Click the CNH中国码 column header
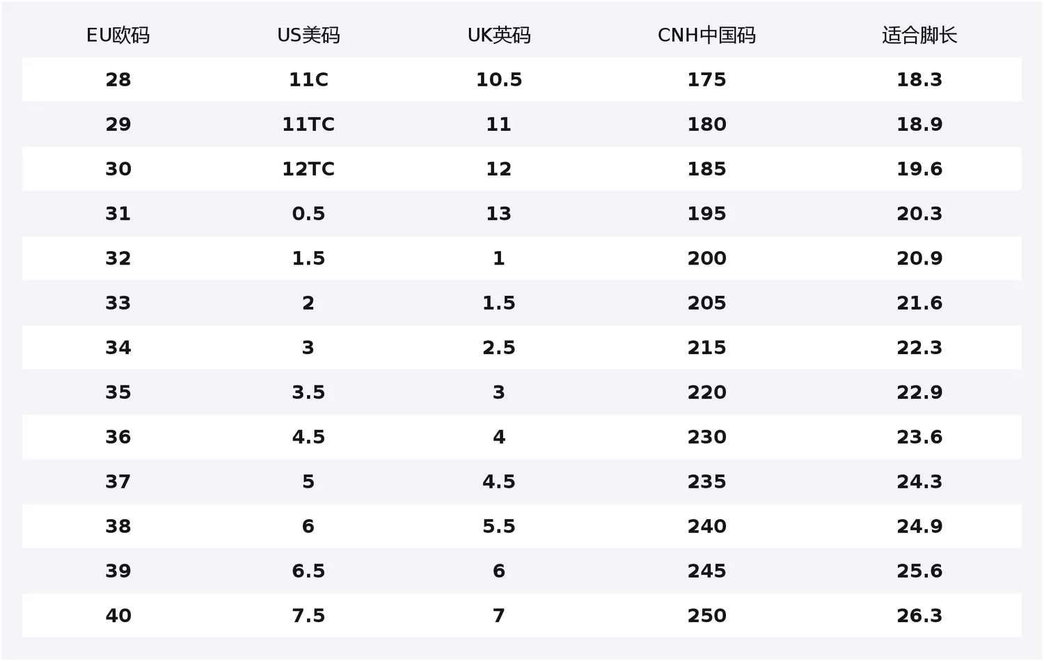 pos(706,35)
